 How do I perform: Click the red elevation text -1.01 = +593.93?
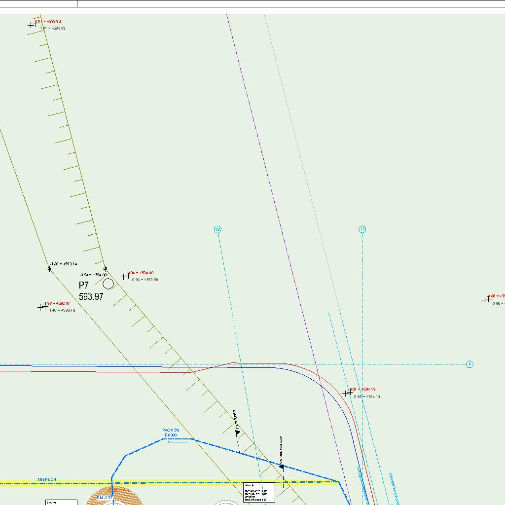47,21
